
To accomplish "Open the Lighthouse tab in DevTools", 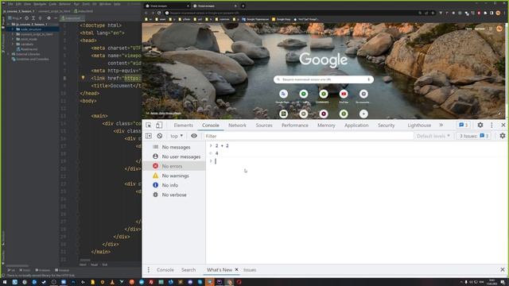I will tap(419, 126).
